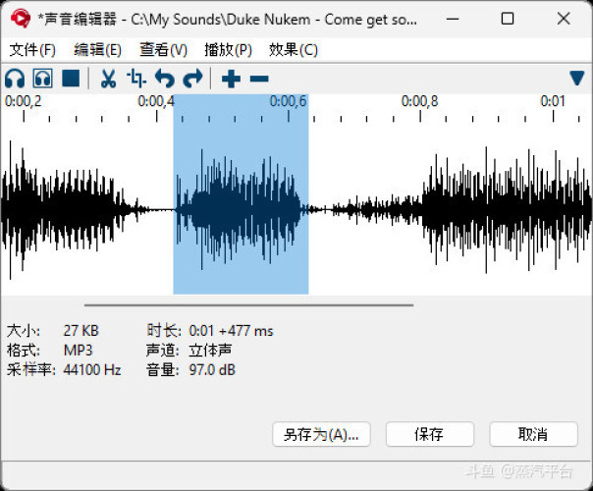Click the 0:00,8 marker on the timeline ruler

pos(420,101)
